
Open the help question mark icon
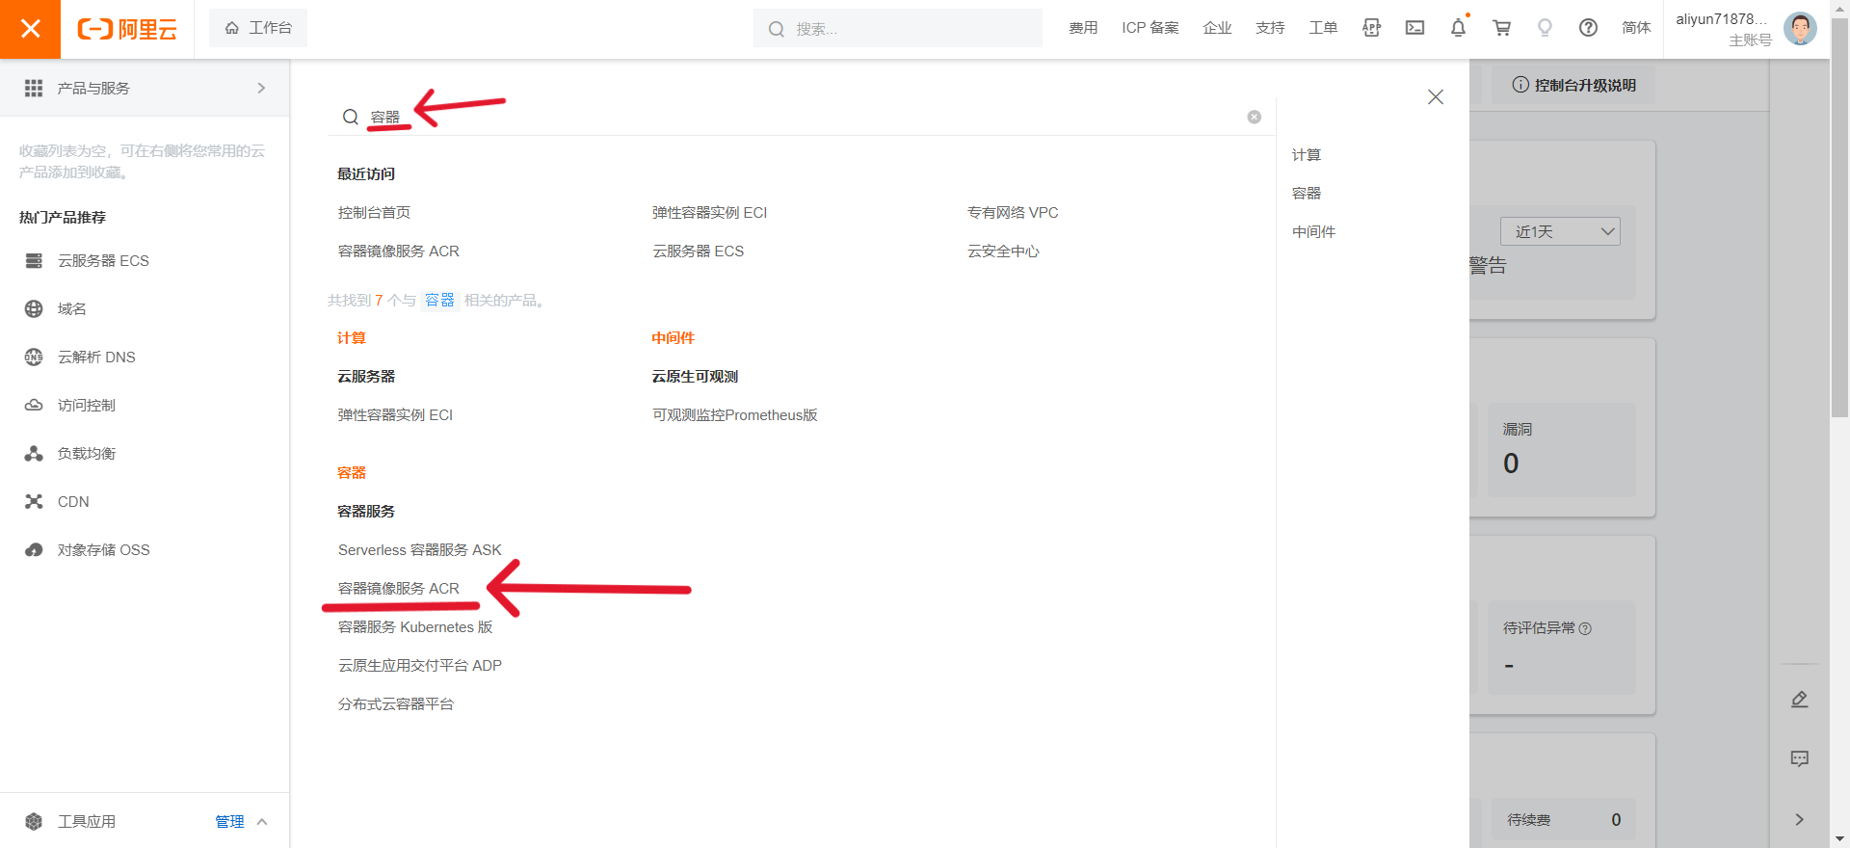click(1588, 28)
